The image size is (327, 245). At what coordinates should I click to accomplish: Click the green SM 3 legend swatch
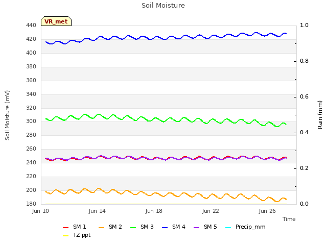pyautogui.click(x=133, y=228)
